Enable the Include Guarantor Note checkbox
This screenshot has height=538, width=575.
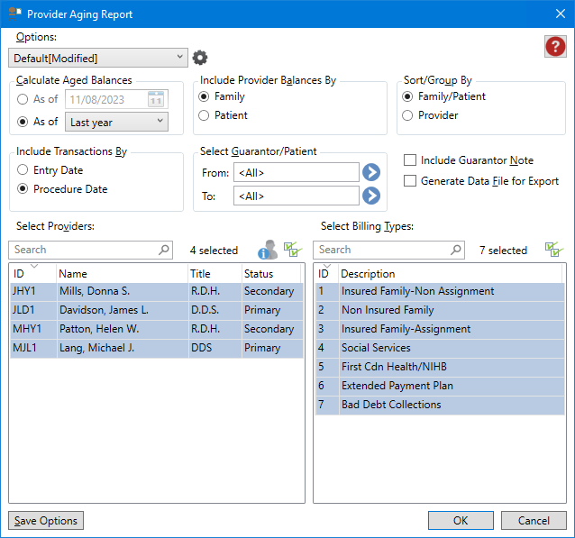pos(411,160)
